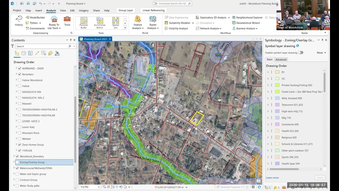Open Ready To Use Tools
339x191 pixels.
pos(54,23)
